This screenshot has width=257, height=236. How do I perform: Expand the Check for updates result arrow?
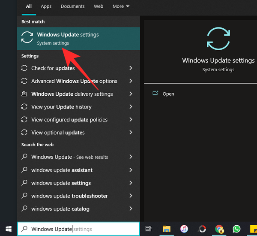point(131,68)
